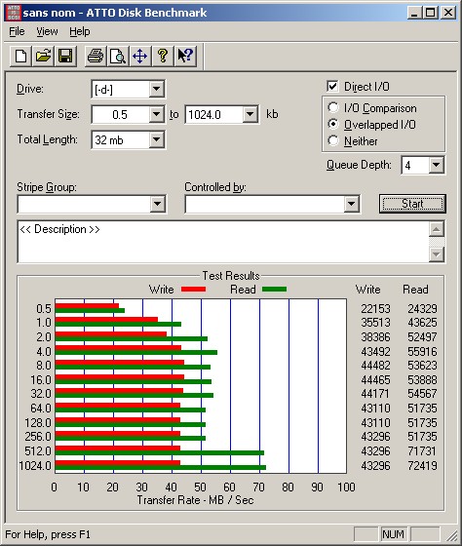Click the Start button

point(412,204)
